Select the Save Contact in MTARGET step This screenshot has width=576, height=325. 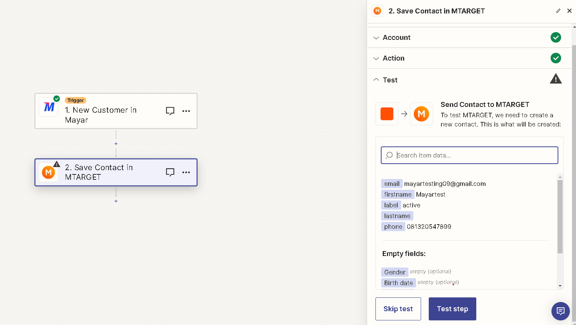(x=116, y=172)
